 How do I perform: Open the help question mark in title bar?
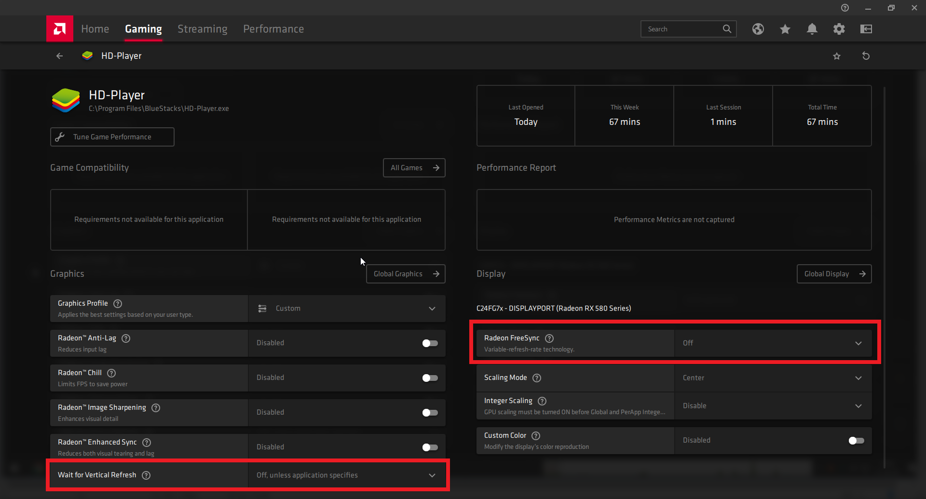pos(845,8)
